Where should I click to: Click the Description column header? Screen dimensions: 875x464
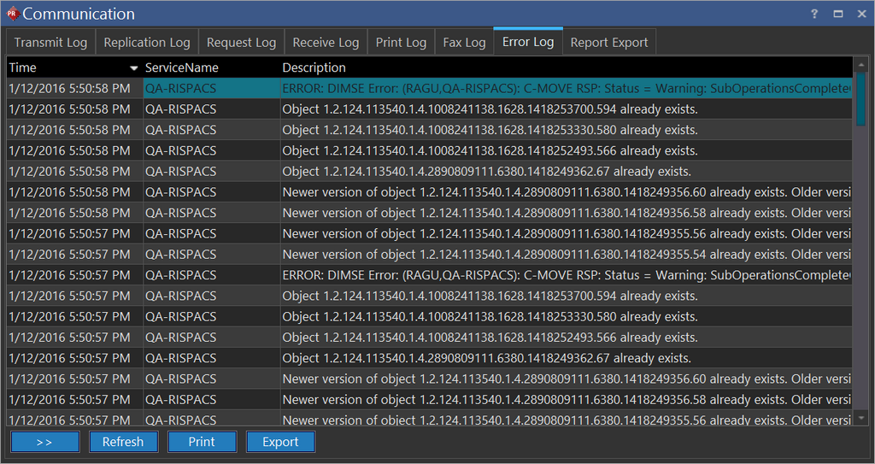coord(314,68)
